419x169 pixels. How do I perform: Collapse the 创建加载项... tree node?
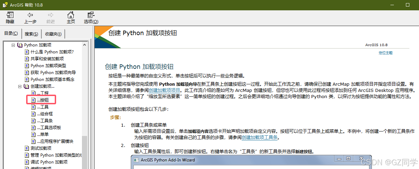(20, 86)
